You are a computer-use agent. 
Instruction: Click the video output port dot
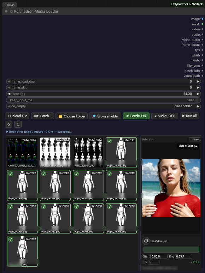tap(203, 29)
